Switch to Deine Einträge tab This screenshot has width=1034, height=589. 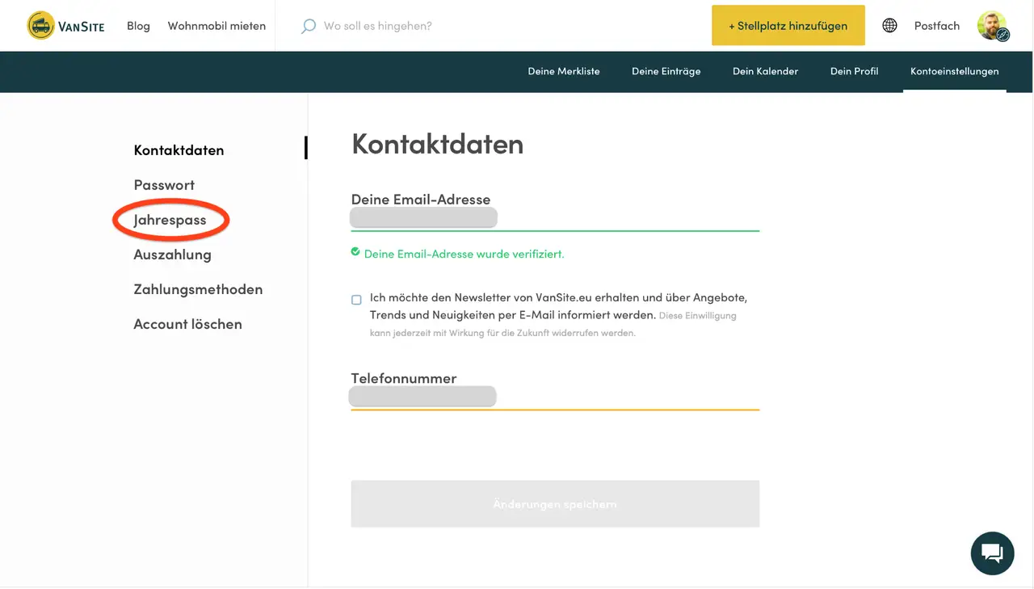pyautogui.click(x=666, y=71)
